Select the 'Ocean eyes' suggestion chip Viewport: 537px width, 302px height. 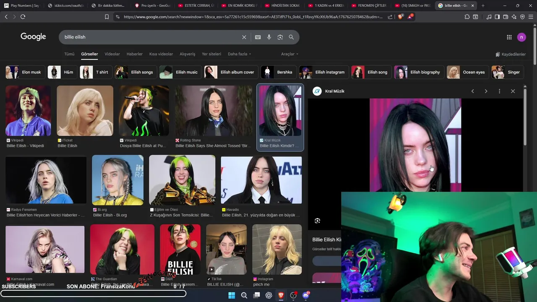coord(467,72)
